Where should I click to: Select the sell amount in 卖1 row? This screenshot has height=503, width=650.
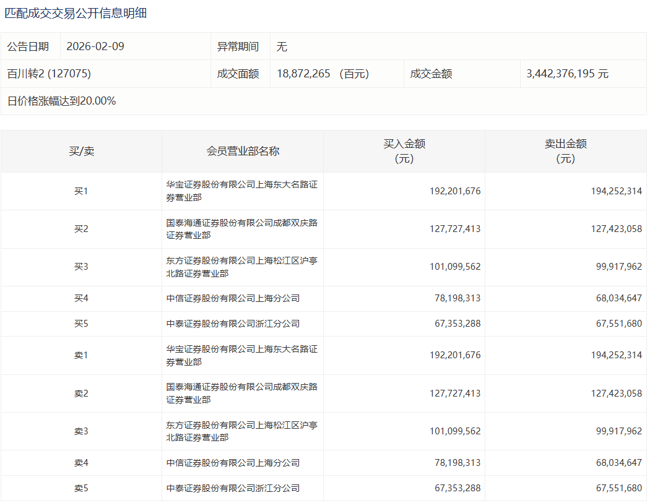(617, 355)
